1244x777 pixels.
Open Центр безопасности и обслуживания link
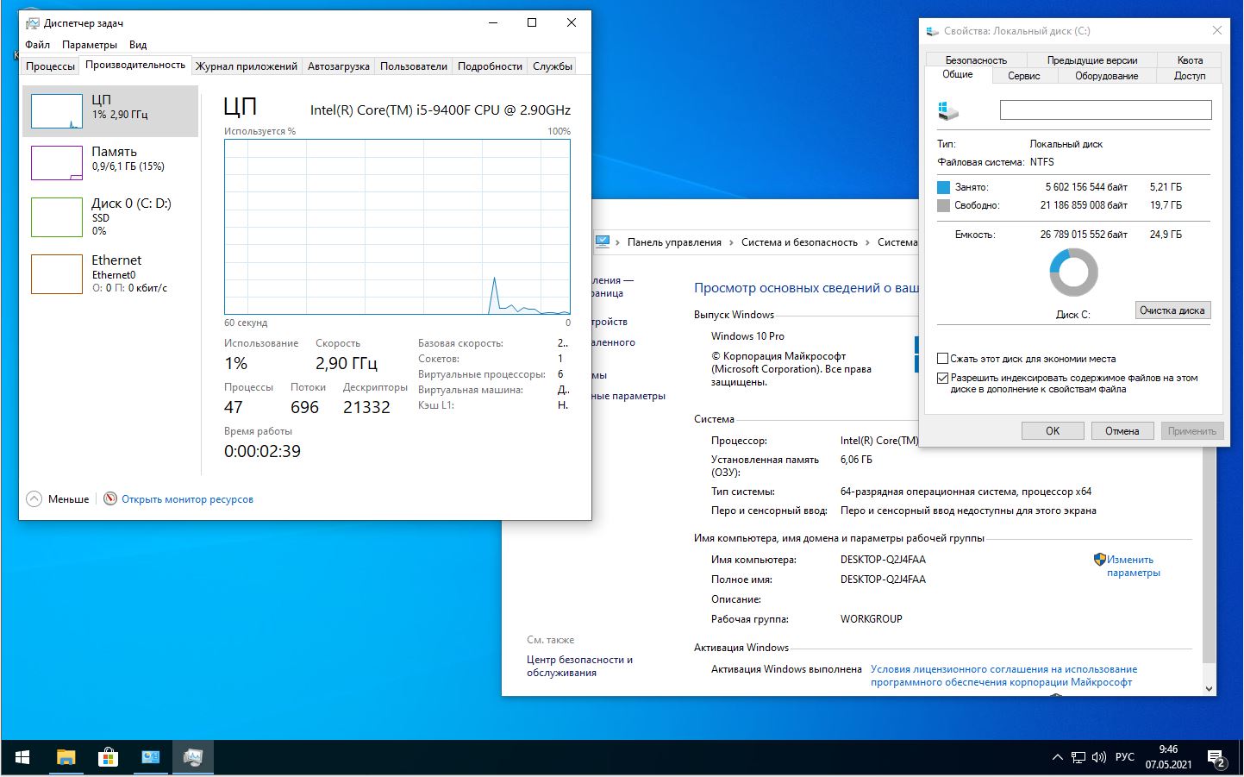(x=579, y=666)
